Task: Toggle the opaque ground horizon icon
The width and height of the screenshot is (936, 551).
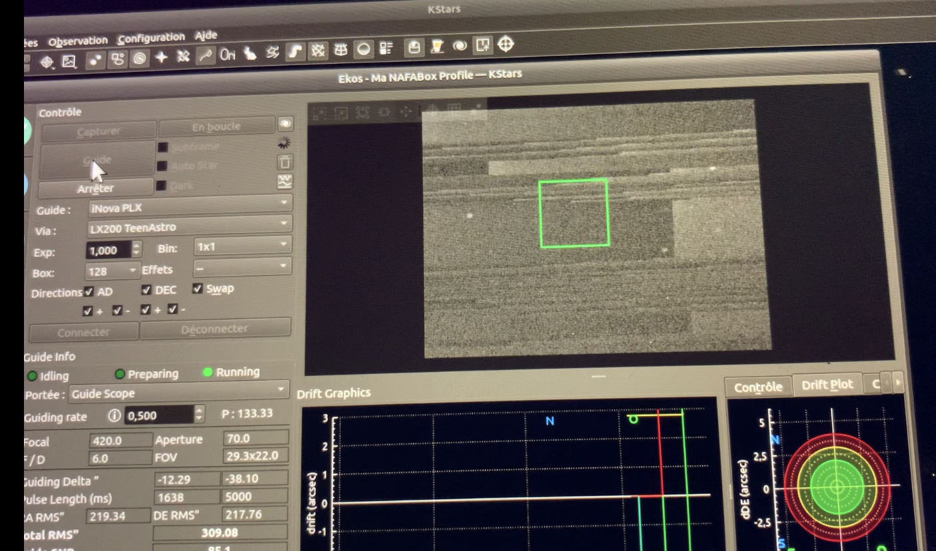Action: (364, 48)
